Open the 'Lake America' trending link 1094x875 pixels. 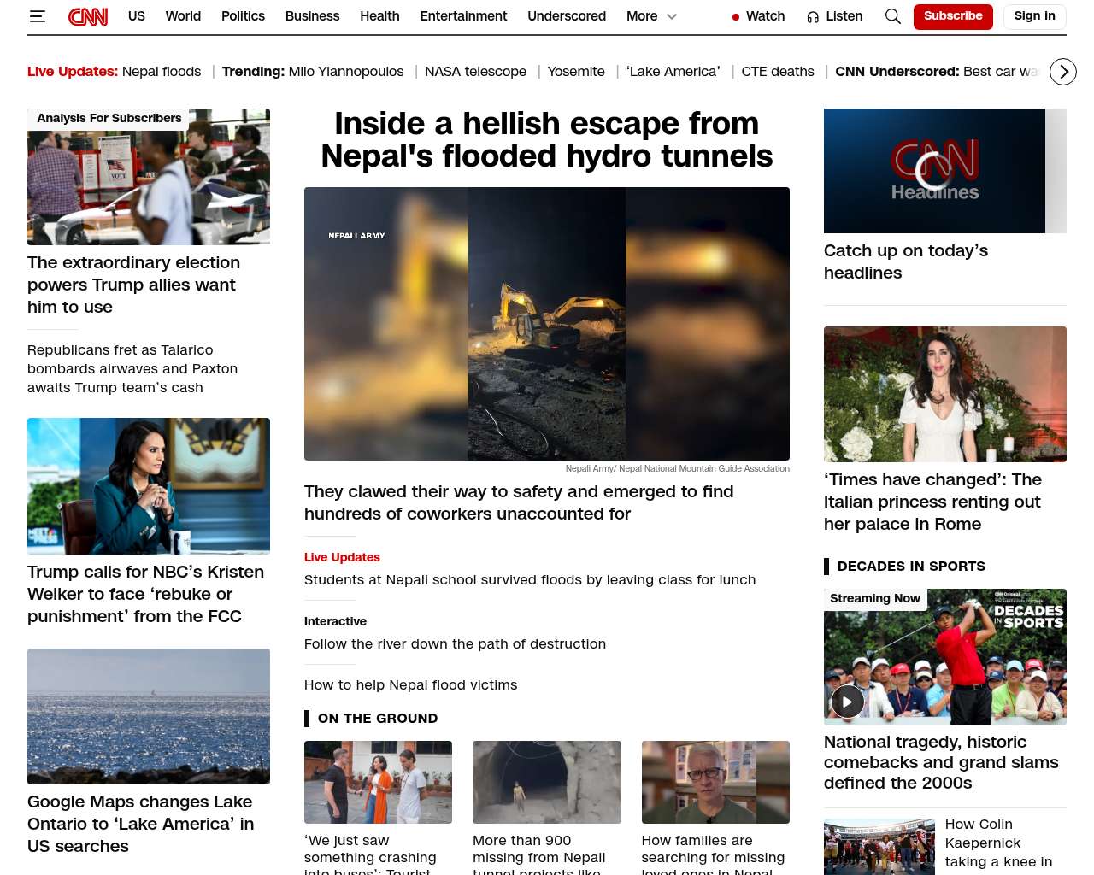pyautogui.click(x=673, y=72)
